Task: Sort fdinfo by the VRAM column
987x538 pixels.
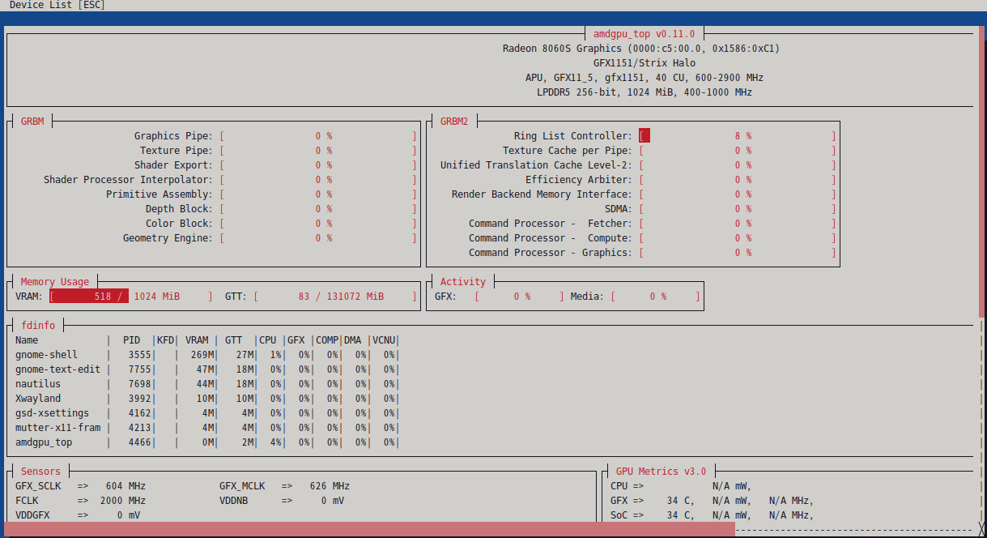Action: 196,340
